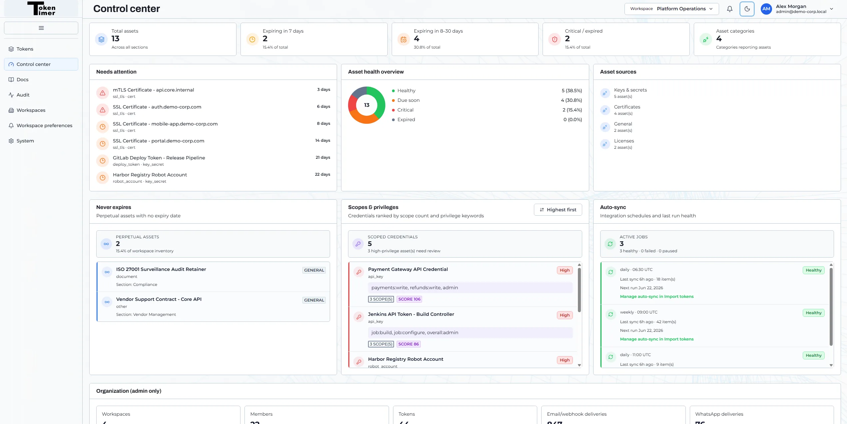Open notifications bell
The image size is (847, 424).
[x=729, y=9]
